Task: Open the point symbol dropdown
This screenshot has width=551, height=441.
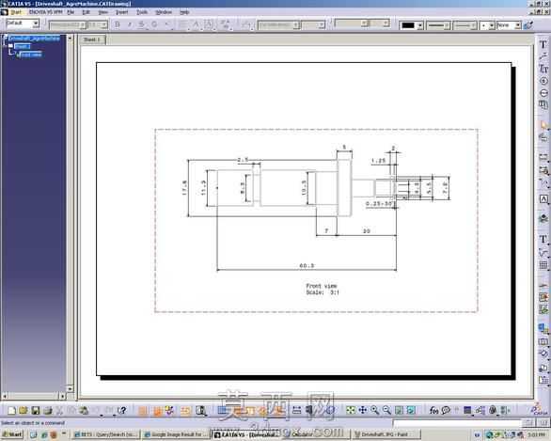Action: [492, 25]
